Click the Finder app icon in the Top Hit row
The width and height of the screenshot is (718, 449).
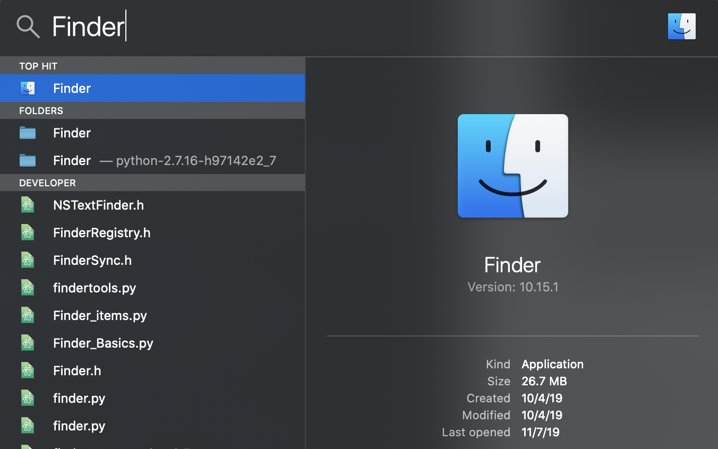[28, 88]
